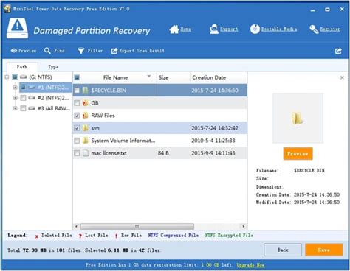Open the Find magnifier tool
350x271 pixels.
click(47, 51)
